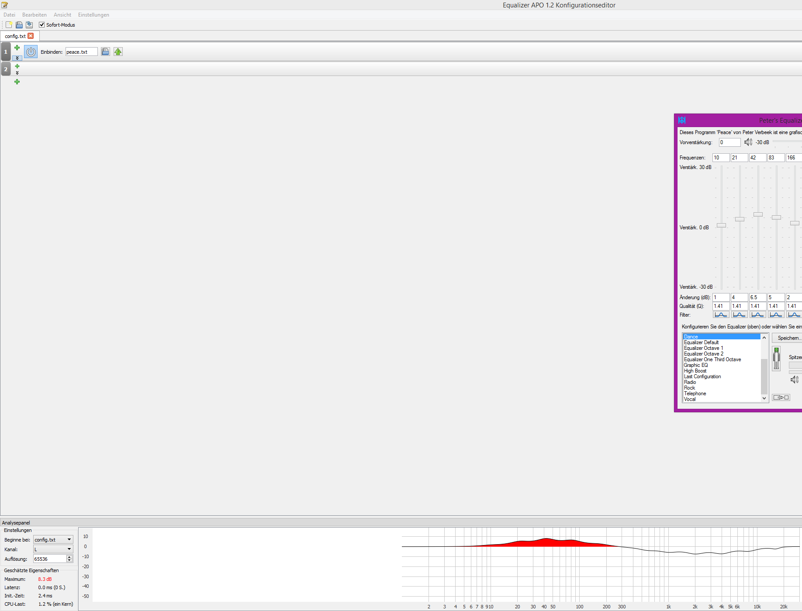802x611 pixels.
Task: Click the speaker icon below Spitzen meter
Action: click(x=795, y=380)
